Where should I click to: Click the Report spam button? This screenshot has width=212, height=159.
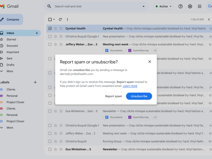click(114, 96)
